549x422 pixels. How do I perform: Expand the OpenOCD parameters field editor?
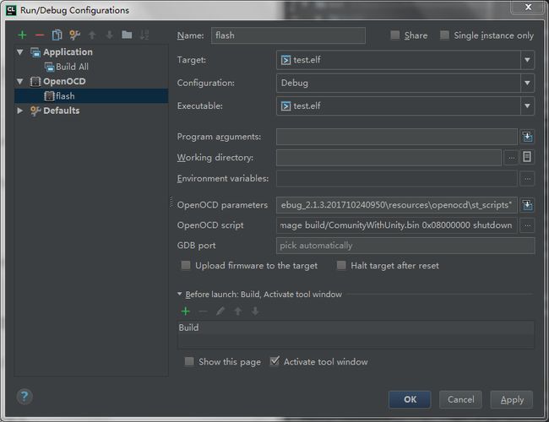[x=527, y=205]
